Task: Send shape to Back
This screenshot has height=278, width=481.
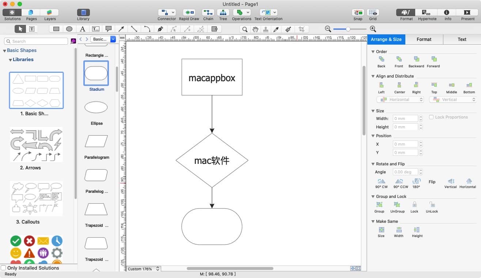Action: (x=381, y=62)
